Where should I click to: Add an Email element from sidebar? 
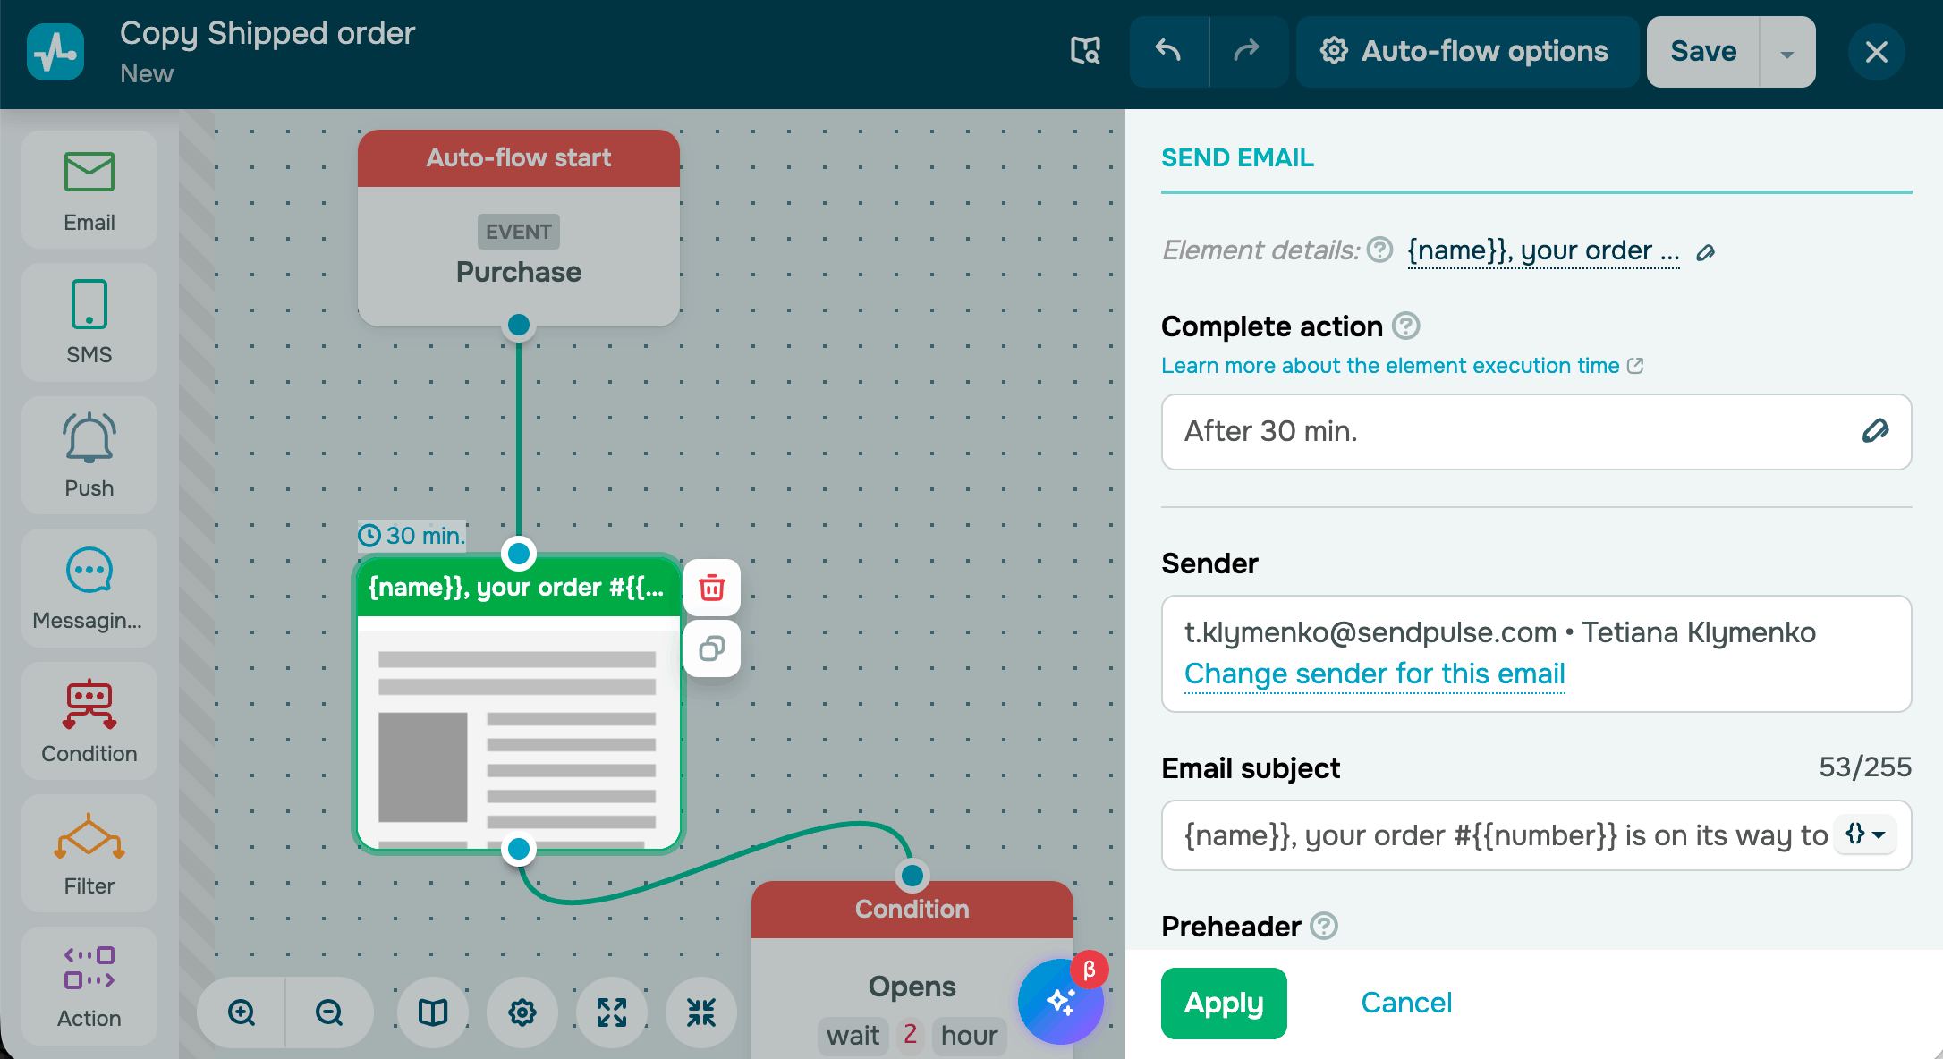(x=89, y=190)
